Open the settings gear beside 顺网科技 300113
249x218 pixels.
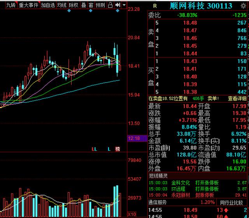(x=243, y=6)
